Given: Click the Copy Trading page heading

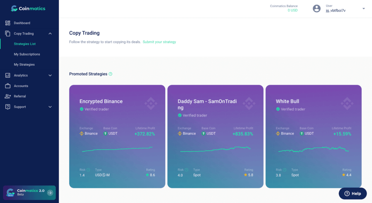Looking at the screenshot, I should point(84,33).
